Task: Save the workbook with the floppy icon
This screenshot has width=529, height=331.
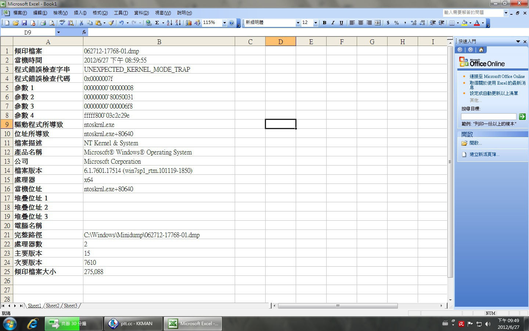Action: point(24,23)
